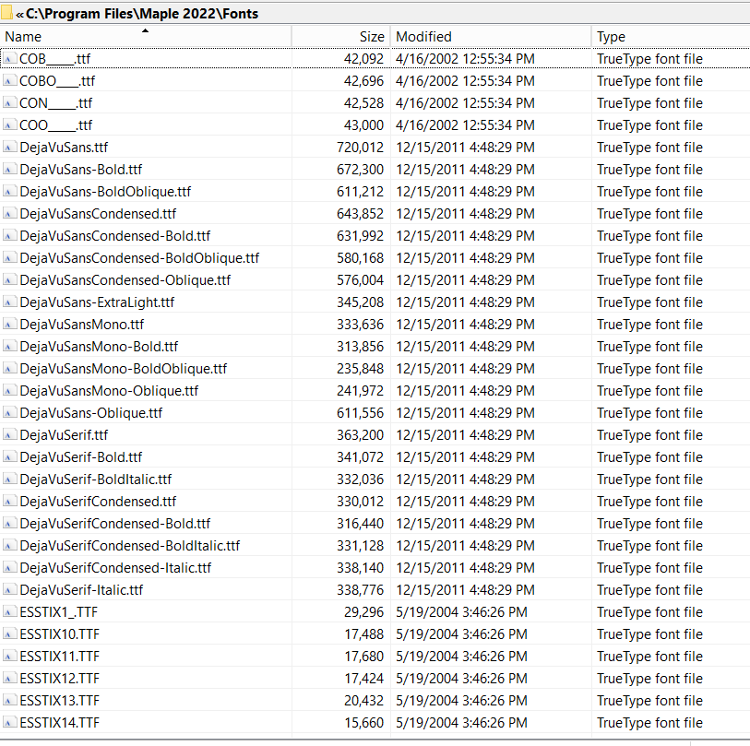750x746 pixels.
Task: Click the size value 15,660
Action: pyautogui.click(x=364, y=723)
